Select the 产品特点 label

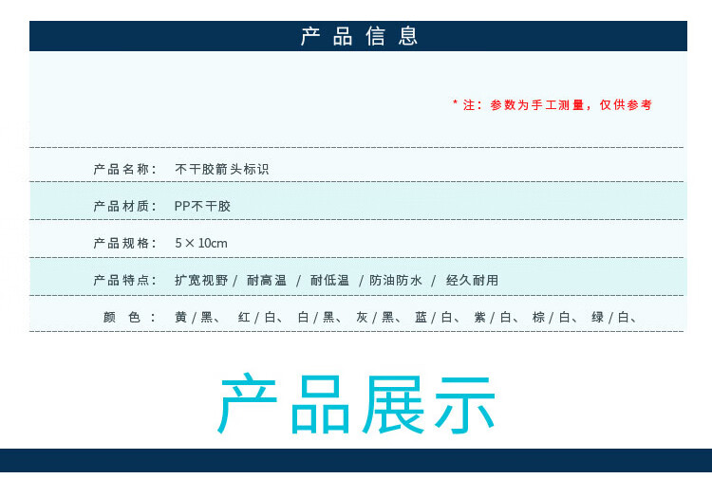pos(124,280)
